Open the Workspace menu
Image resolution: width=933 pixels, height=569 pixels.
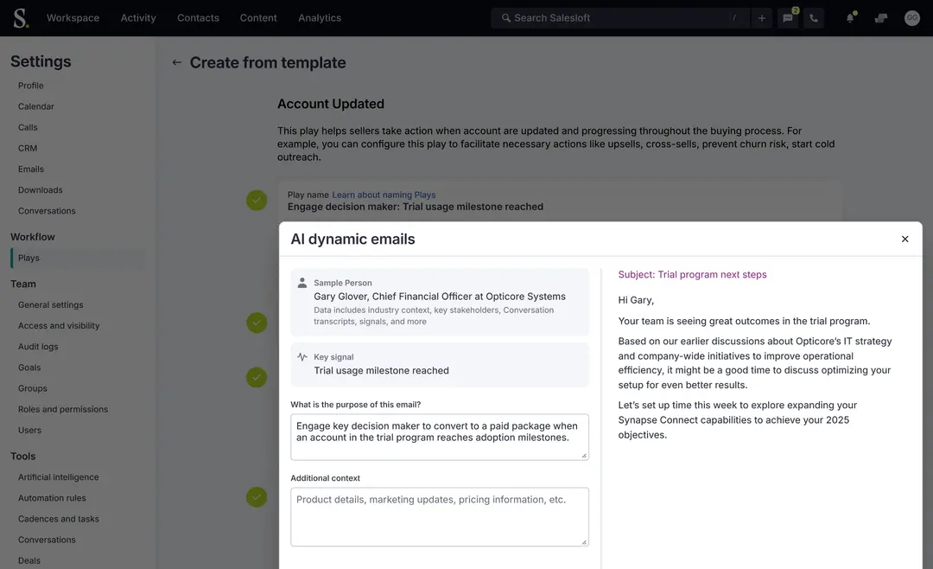click(x=73, y=18)
